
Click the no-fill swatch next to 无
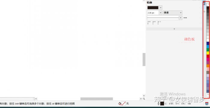point(124,104)
